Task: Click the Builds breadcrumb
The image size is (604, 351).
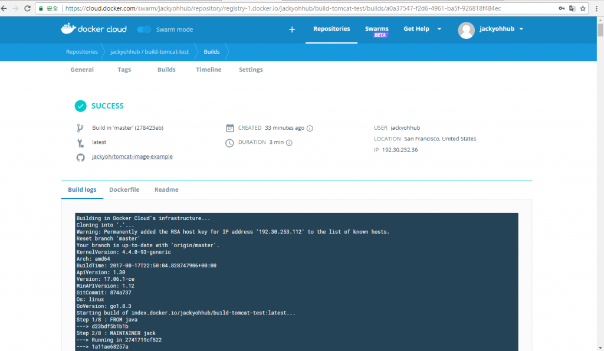Action: point(212,52)
